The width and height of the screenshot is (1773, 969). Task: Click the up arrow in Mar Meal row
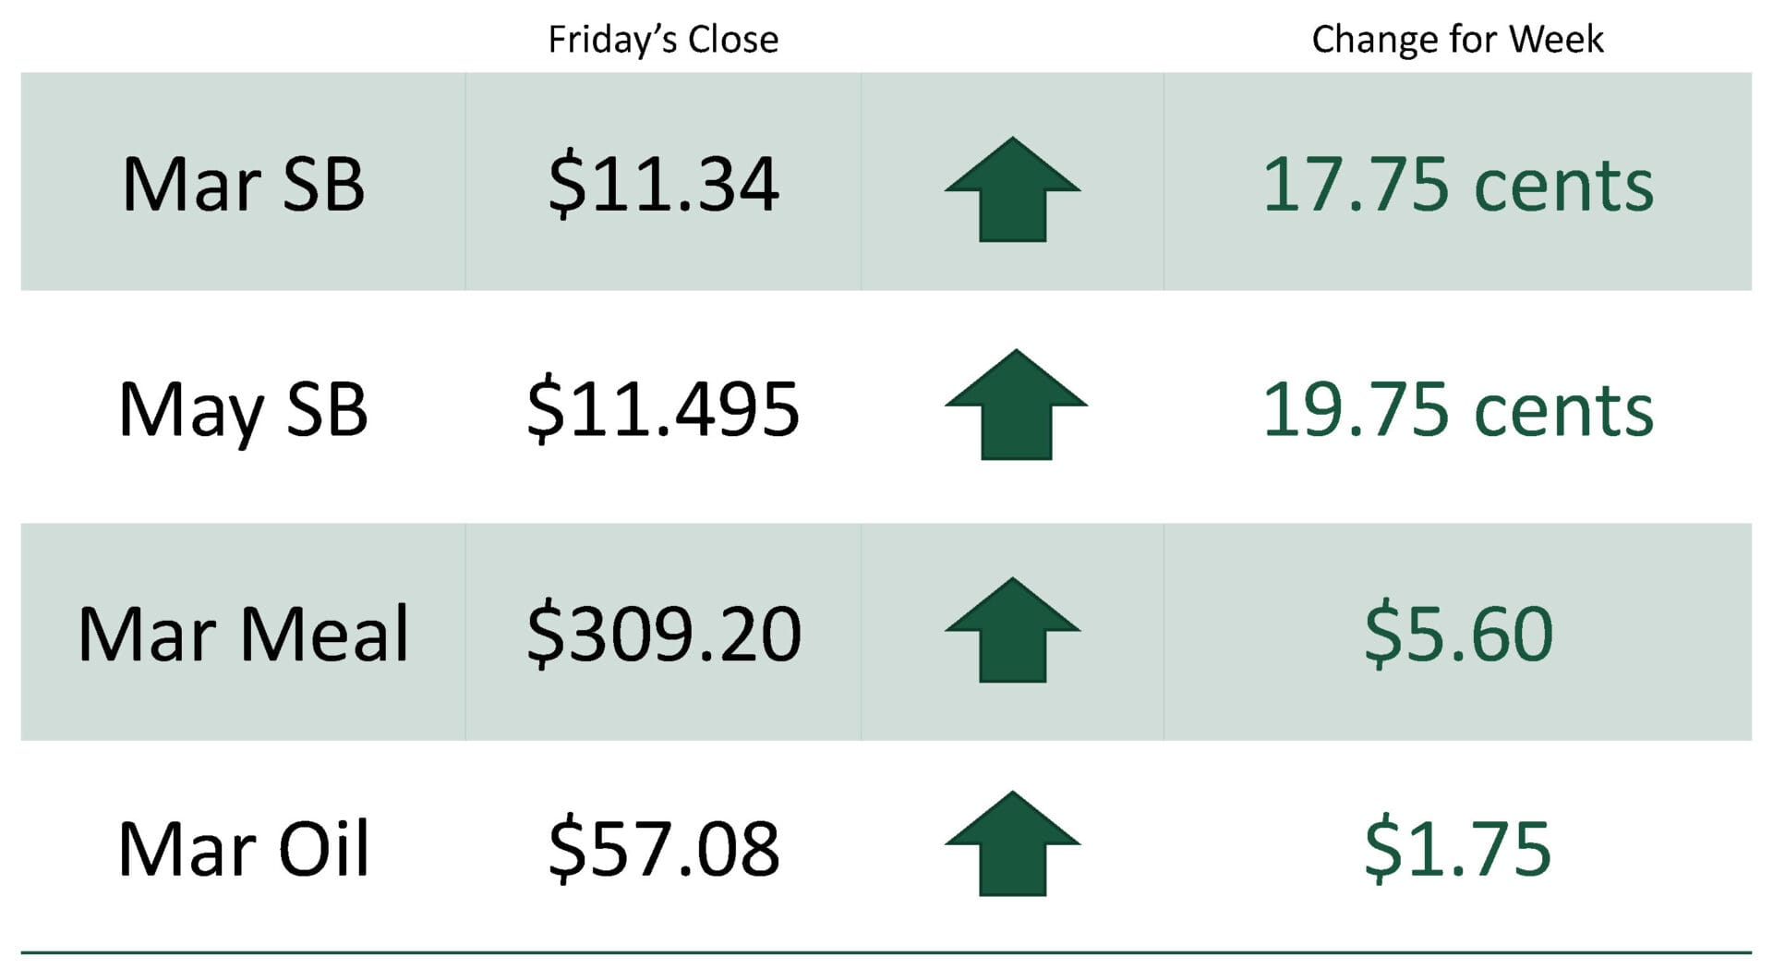click(x=1012, y=630)
